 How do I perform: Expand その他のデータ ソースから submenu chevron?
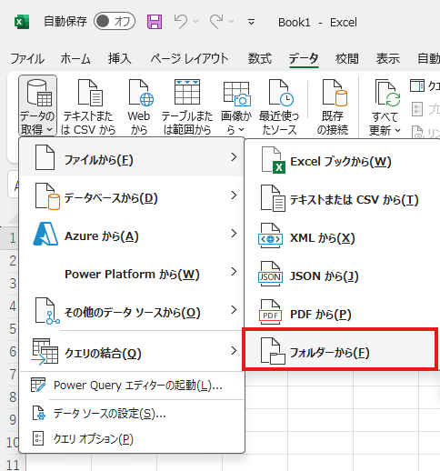[x=234, y=310]
